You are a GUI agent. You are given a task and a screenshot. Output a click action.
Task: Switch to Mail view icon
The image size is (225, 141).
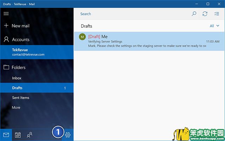pyautogui.click(x=6, y=135)
